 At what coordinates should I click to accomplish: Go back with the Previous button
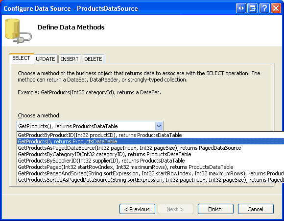[x=137, y=209]
